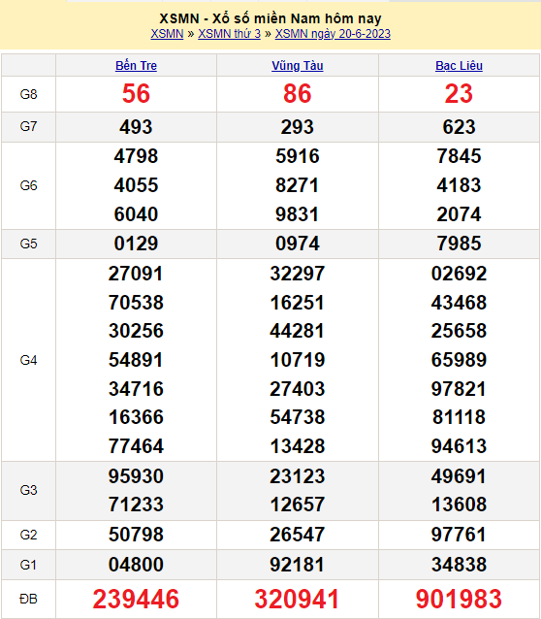Screen dimensions: 541x619
Task: Open the XSMN thứ 3 link
Action: click(229, 34)
